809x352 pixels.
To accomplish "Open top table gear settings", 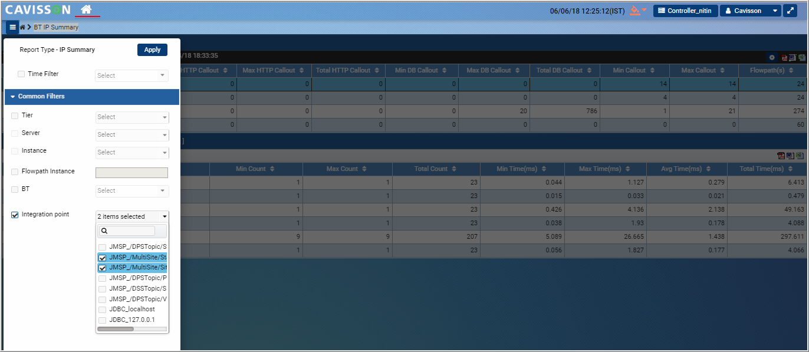I will [772, 57].
